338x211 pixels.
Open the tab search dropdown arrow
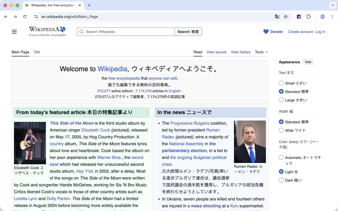click(x=332, y=5)
